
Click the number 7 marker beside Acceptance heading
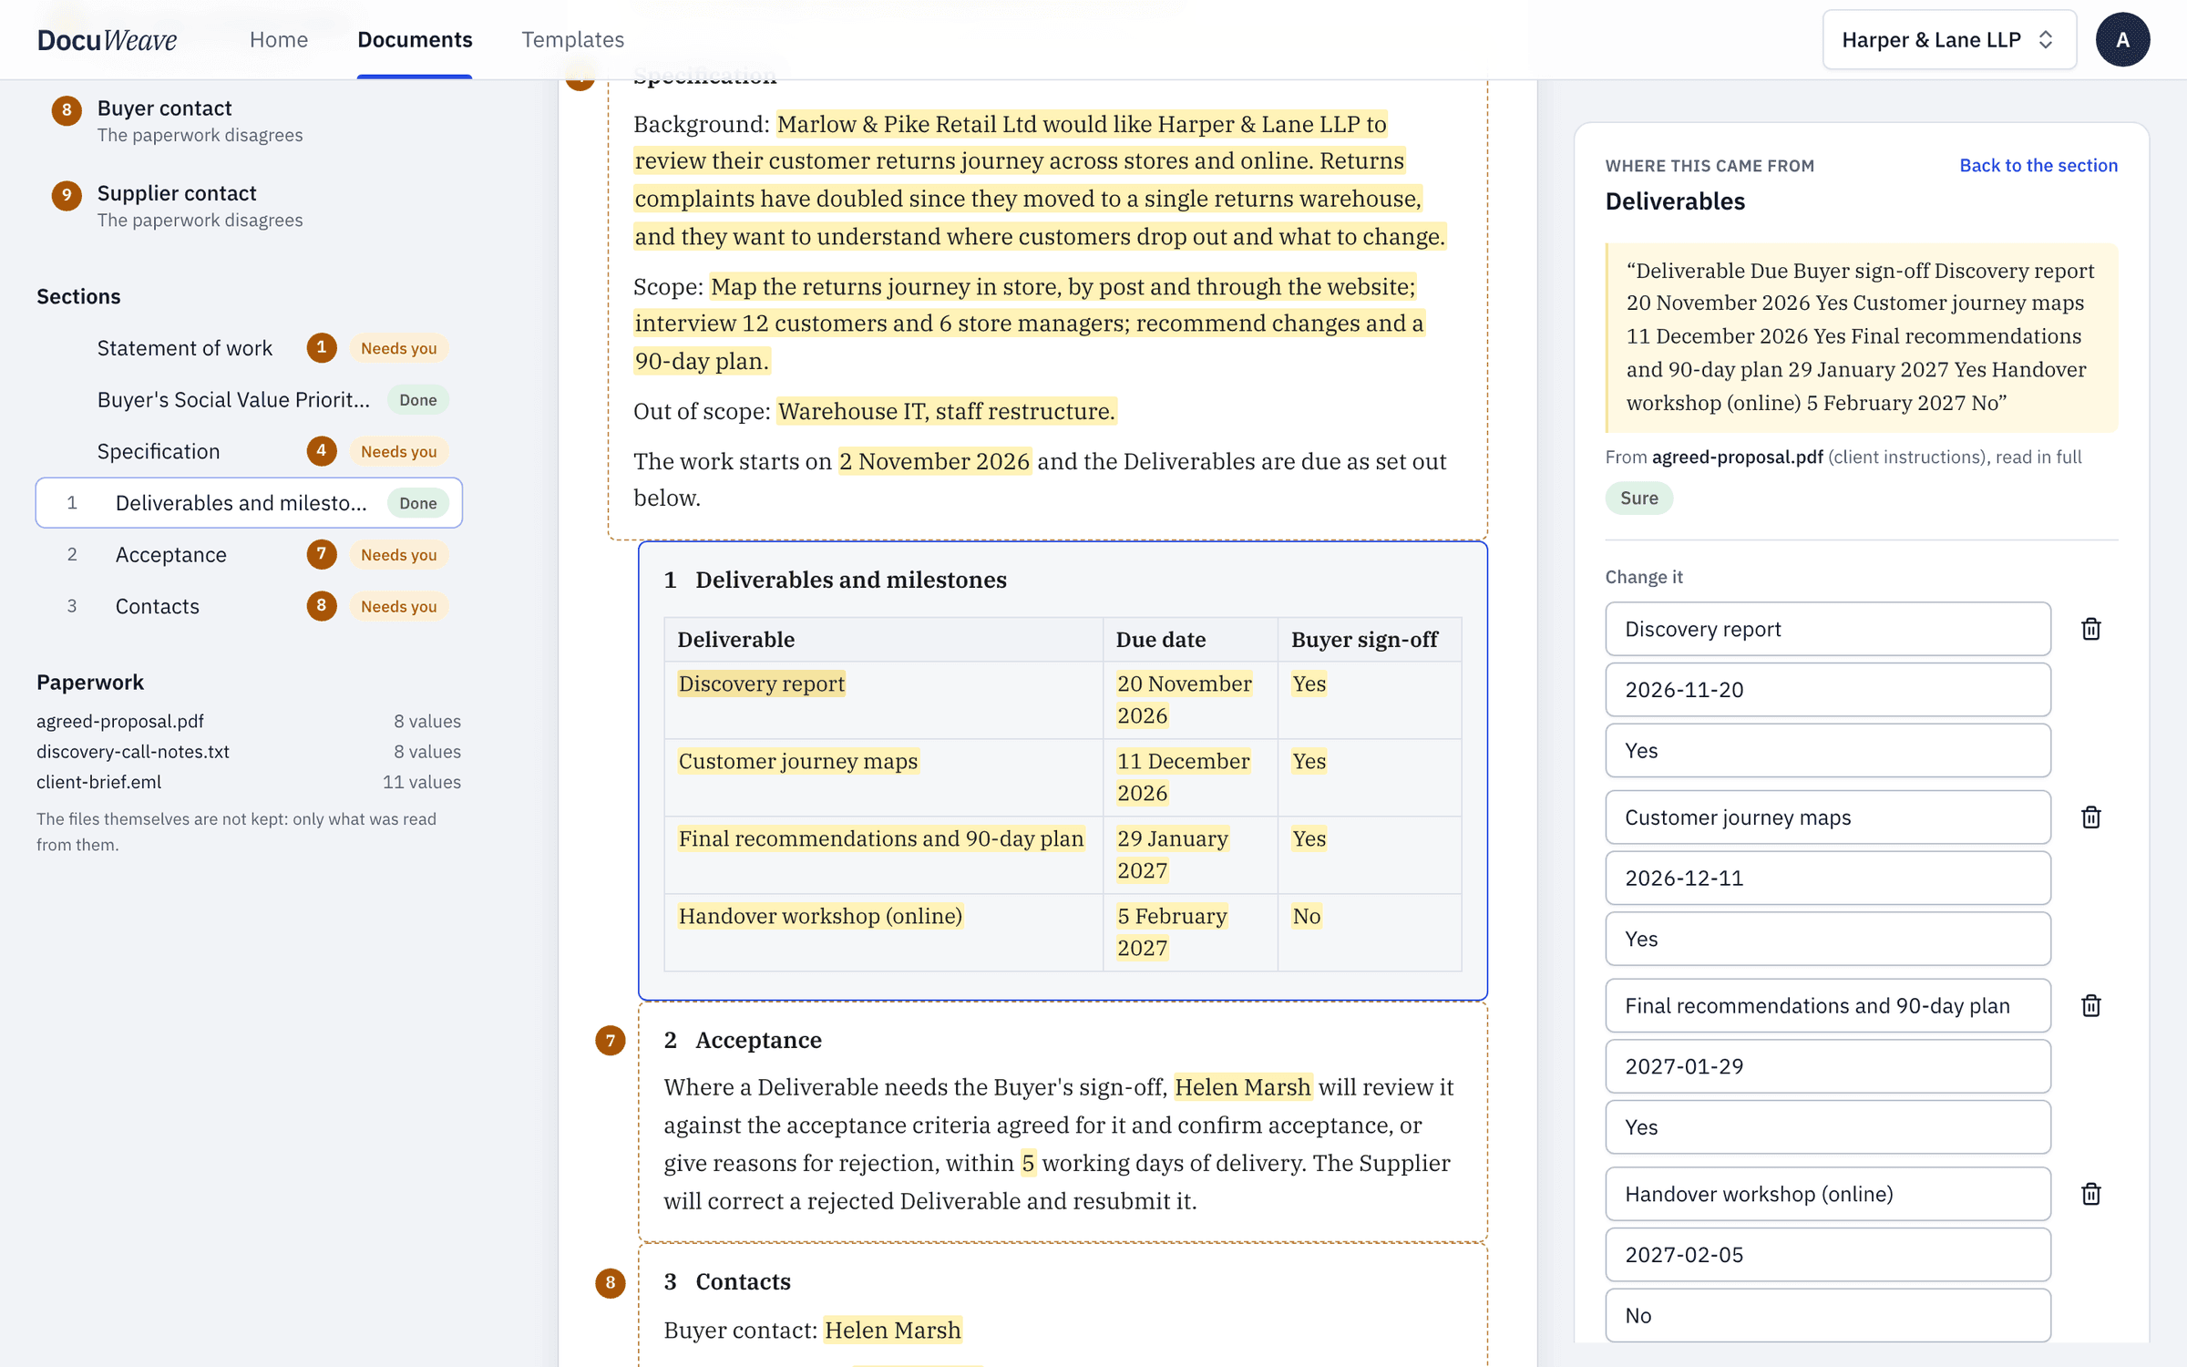tap(610, 1040)
